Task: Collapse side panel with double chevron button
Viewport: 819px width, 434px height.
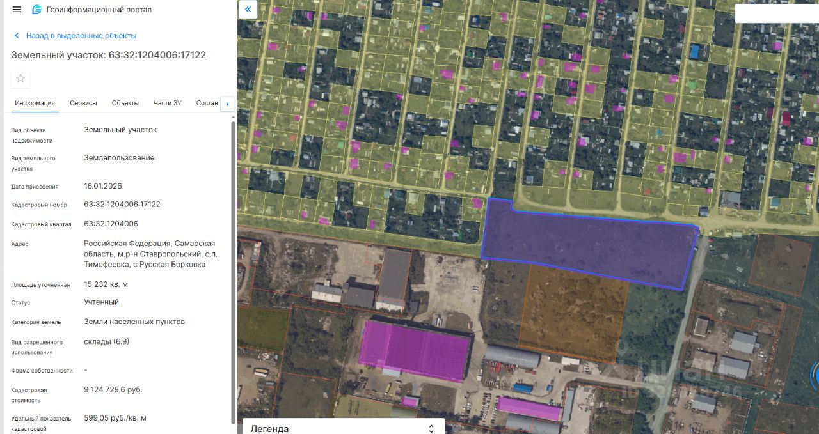Action: 248,10
